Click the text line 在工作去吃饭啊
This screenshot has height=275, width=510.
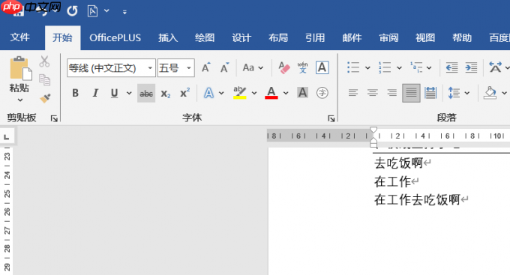[x=417, y=199]
